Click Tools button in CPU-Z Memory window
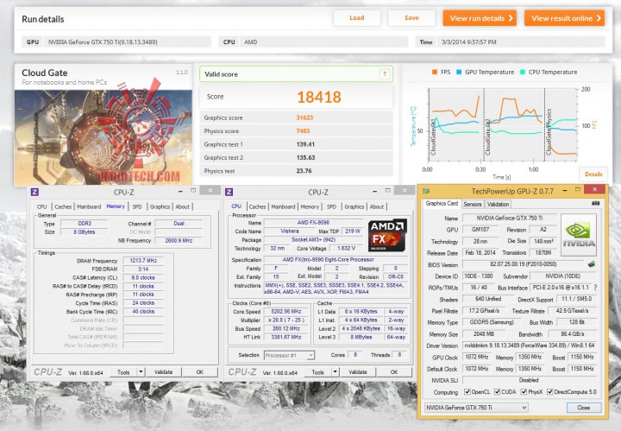 click(x=123, y=372)
